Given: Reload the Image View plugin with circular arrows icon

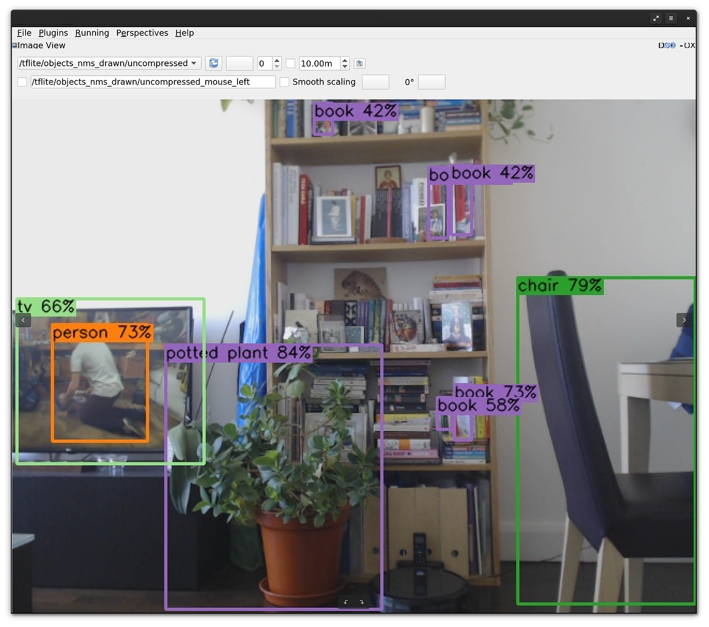Looking at the screenshot, I should click(x=667, y=45).
